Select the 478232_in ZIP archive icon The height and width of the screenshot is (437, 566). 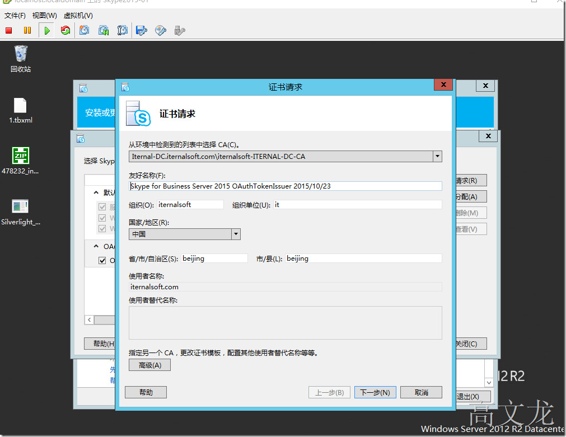coord(21,161)
